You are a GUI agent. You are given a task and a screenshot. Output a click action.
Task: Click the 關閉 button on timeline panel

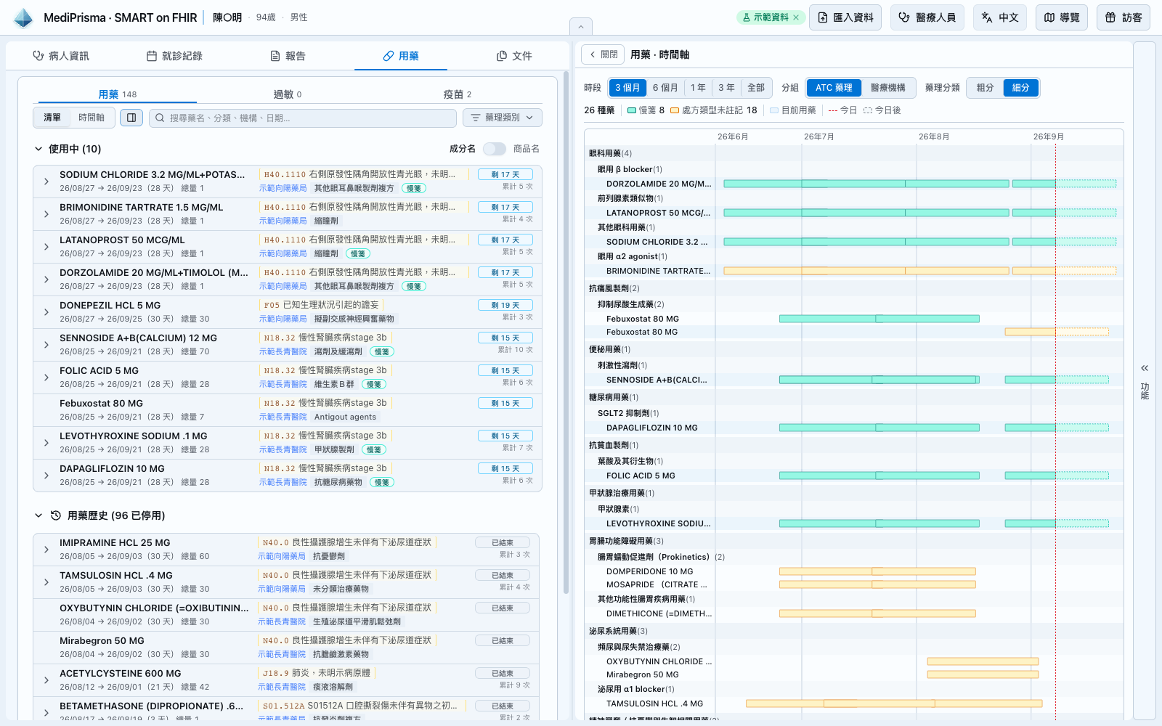click(x=604, y=54)
